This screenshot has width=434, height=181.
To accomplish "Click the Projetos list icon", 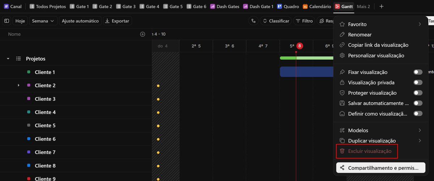I will pyautogui.click(x=18, y=59).
